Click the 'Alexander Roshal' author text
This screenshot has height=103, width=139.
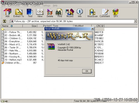point(65,50)
